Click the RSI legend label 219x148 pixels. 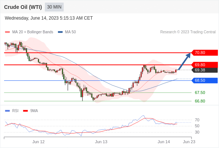[15, 111]
